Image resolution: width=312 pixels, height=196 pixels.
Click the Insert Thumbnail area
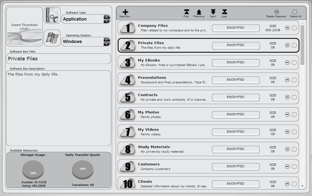[x=24, y=27]
